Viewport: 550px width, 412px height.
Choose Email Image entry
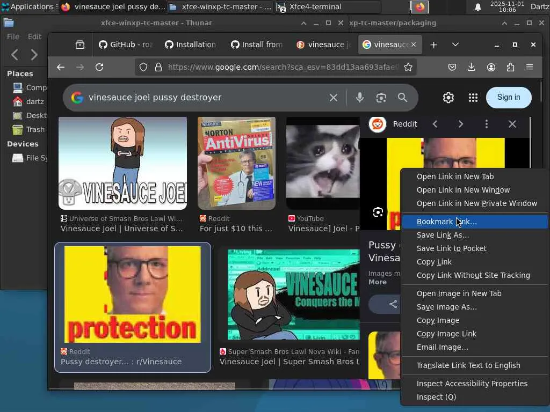coord(474,347)
